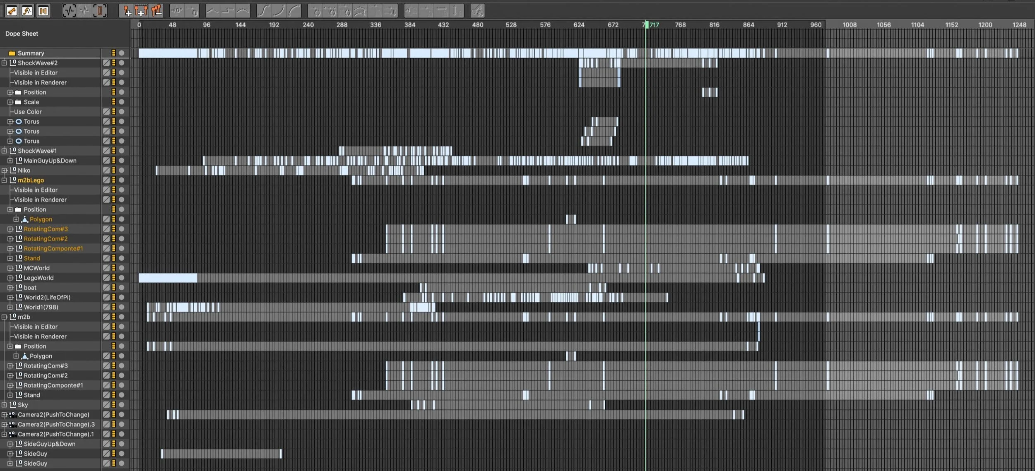The height and width of the screenshot is (471, 1035).
Task: Expand the MainGuyUp&Down node
Action: (10, 161)
